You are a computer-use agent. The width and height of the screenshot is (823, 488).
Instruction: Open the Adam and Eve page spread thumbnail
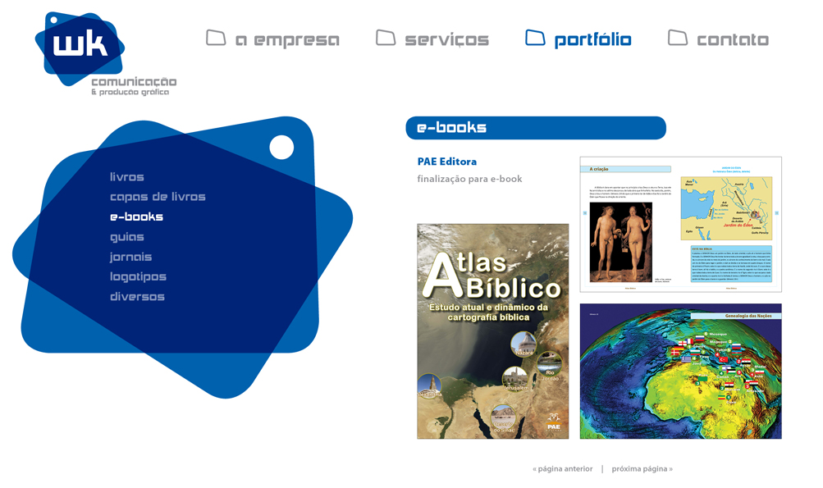tap(680, 224)
